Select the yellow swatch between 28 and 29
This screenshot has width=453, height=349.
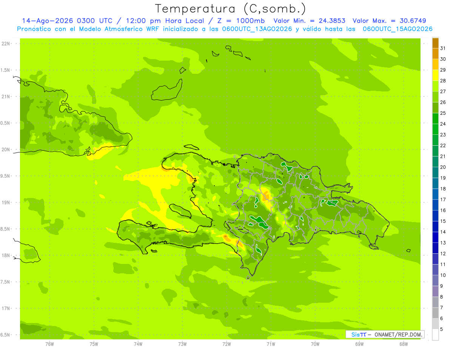[x=435, y=76]
